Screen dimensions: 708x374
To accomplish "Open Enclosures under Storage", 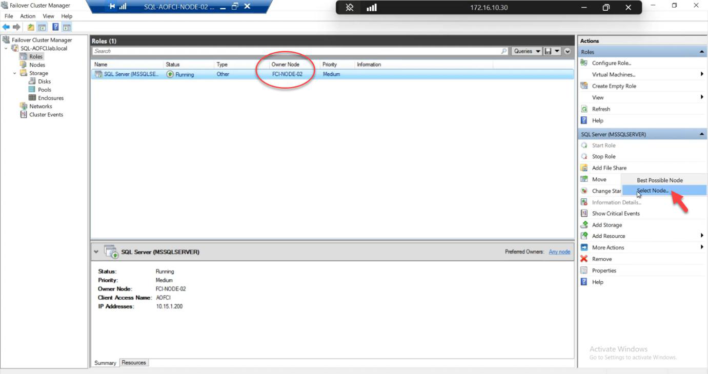I will (51, 98).
